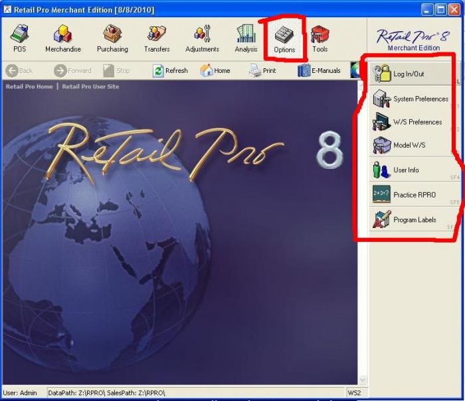
Task: Close the Retail Pro window
Action: [x=454, y=10]
